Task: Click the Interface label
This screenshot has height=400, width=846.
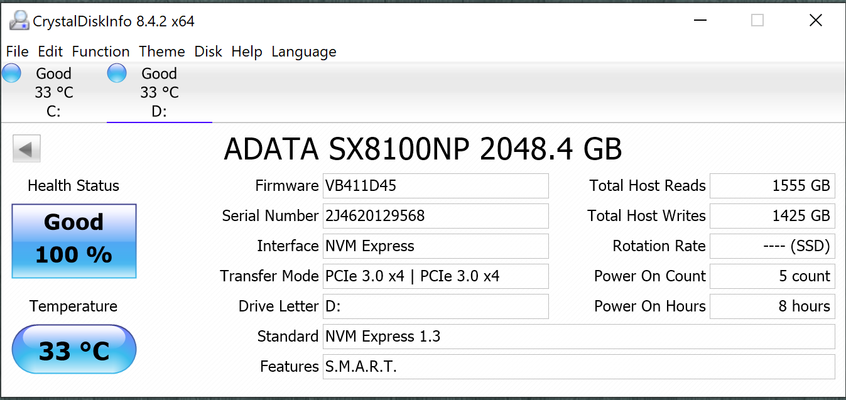Action: click(288, 246)
